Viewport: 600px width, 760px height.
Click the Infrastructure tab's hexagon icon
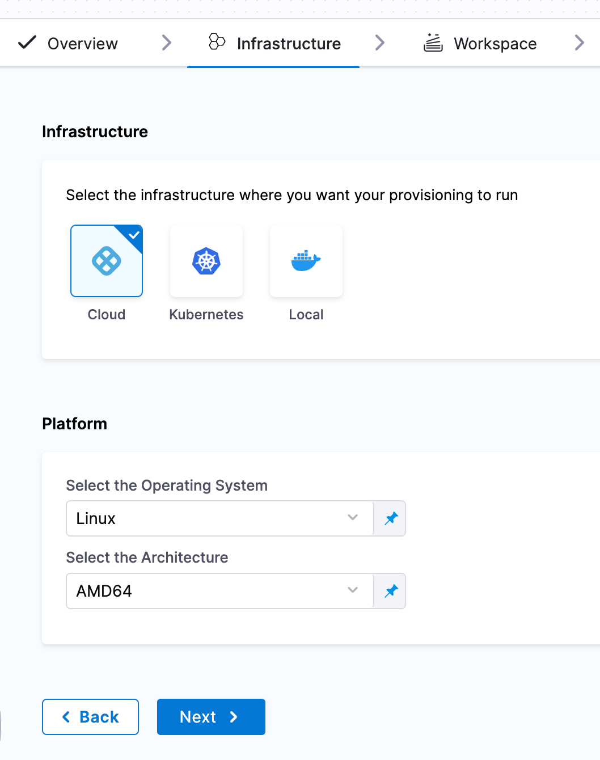click(217, 42)
